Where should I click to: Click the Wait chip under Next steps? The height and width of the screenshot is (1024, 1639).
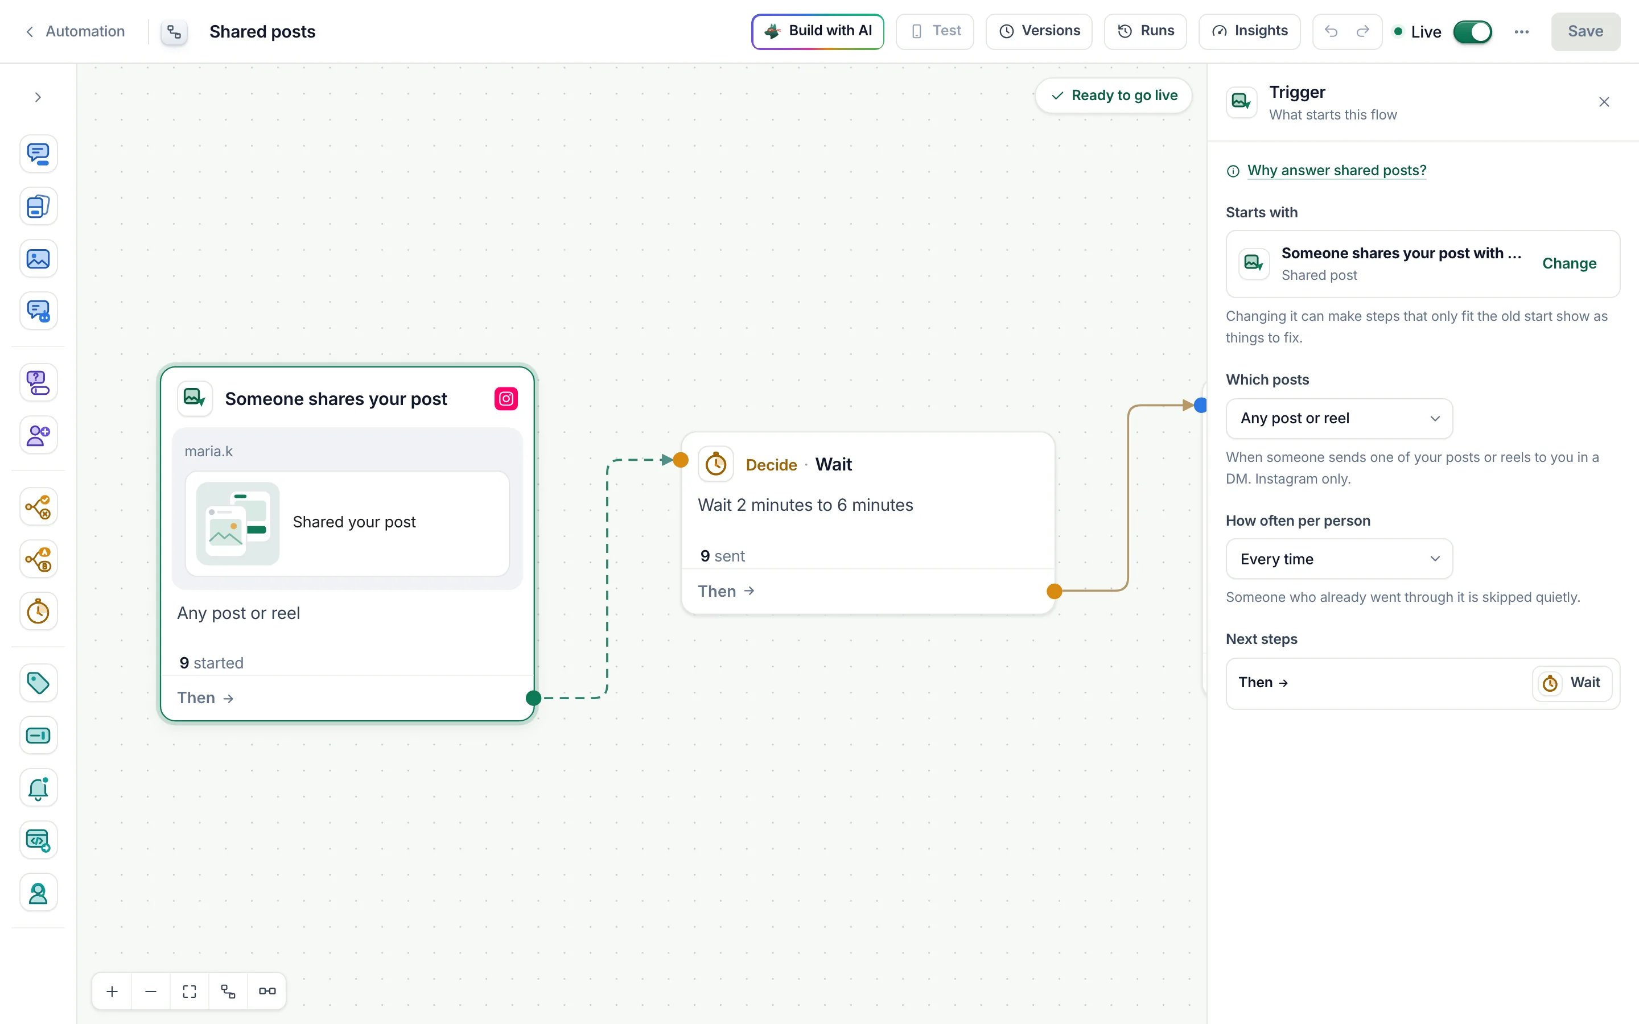(x=1571, y=683)
